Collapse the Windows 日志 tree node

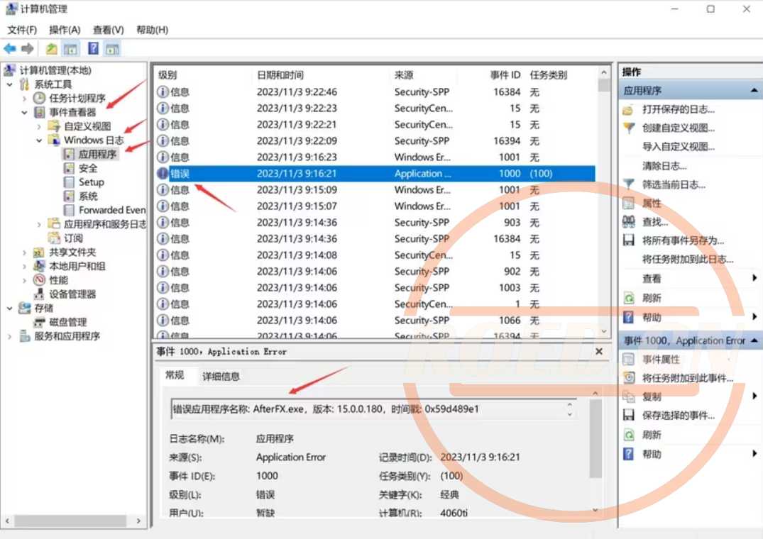coord(40,140)
